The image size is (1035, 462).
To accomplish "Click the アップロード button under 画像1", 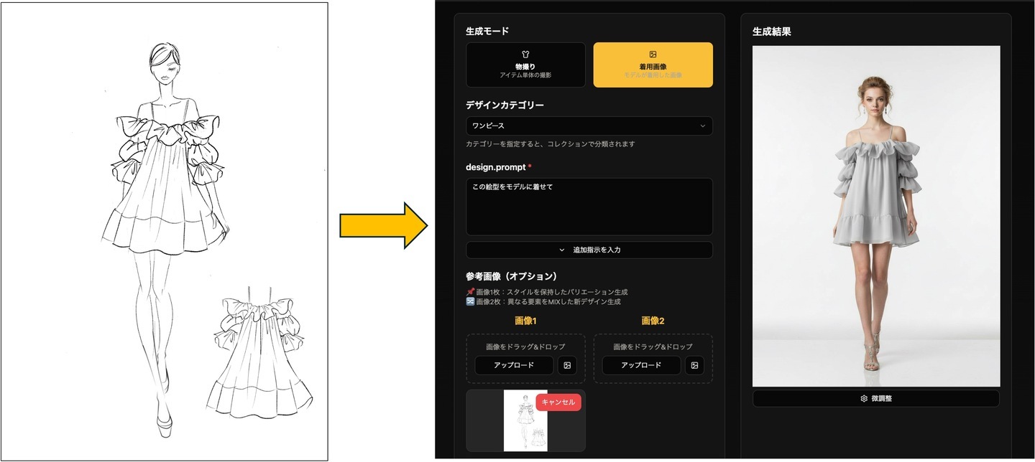I will point(514,365).
